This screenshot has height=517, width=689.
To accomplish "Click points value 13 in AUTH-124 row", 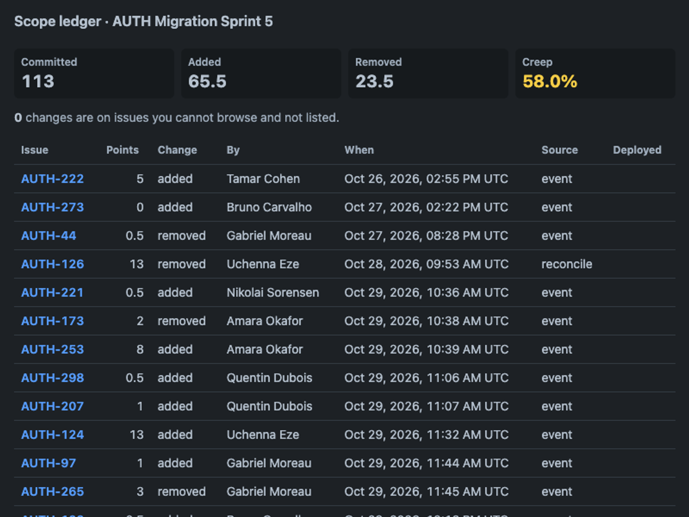I will click(x=137, y=435).
